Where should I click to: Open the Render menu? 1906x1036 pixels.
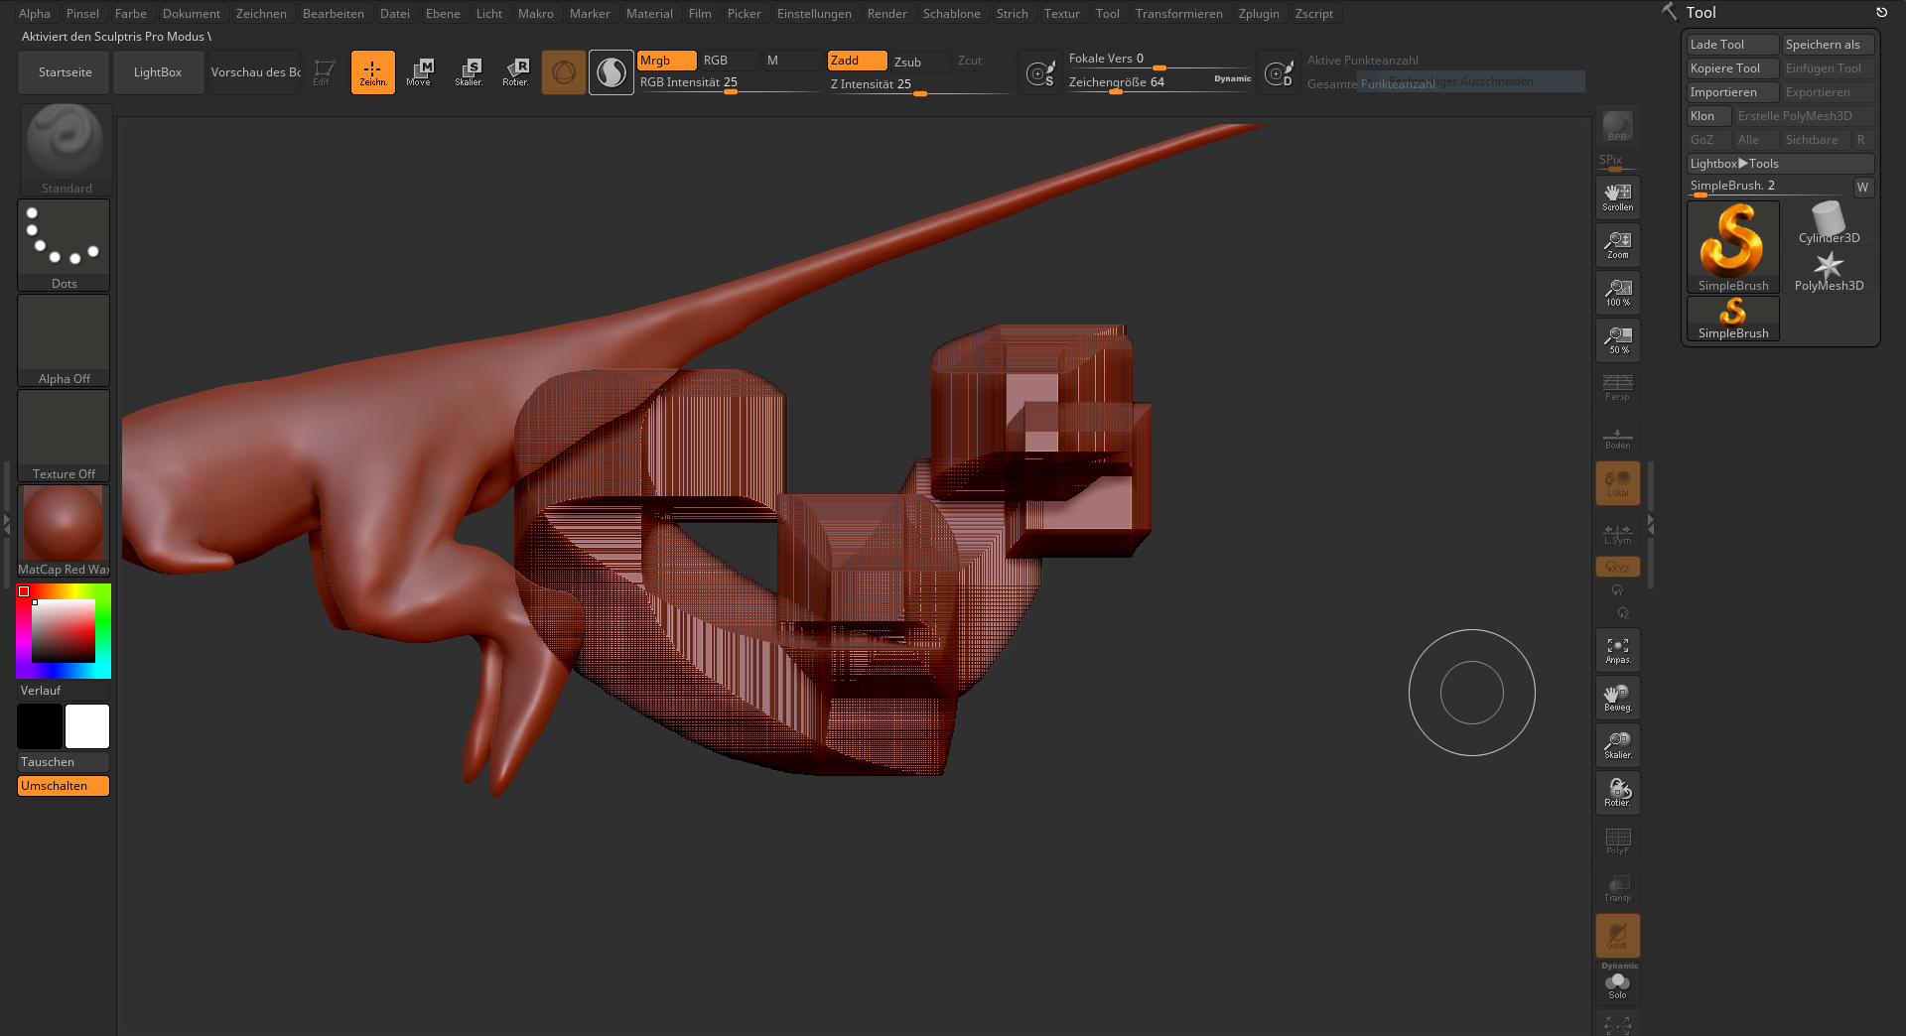887,13
